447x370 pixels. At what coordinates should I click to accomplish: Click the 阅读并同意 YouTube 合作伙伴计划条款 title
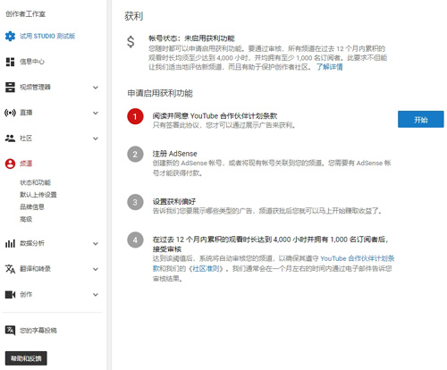coord(215,116)
